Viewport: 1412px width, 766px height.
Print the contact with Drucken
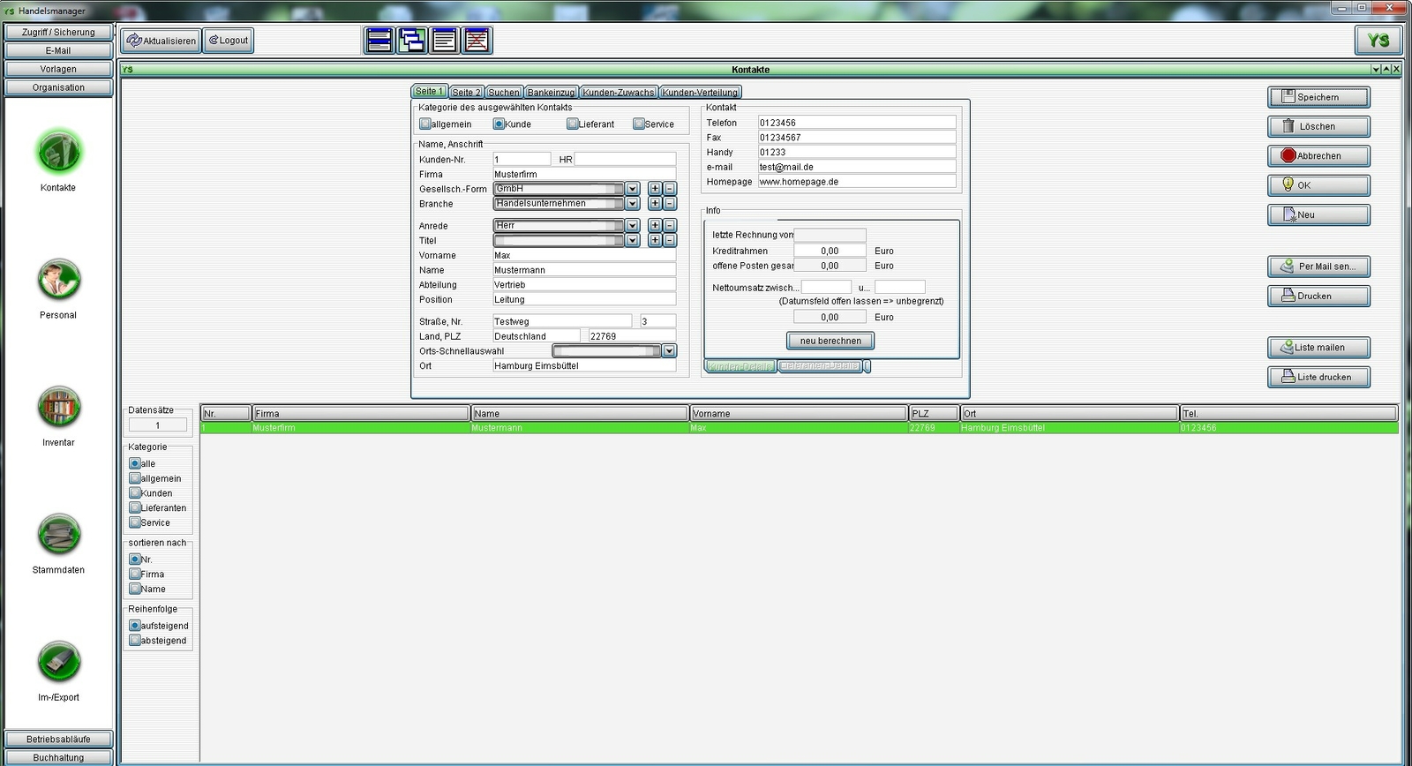point(1318,296)
